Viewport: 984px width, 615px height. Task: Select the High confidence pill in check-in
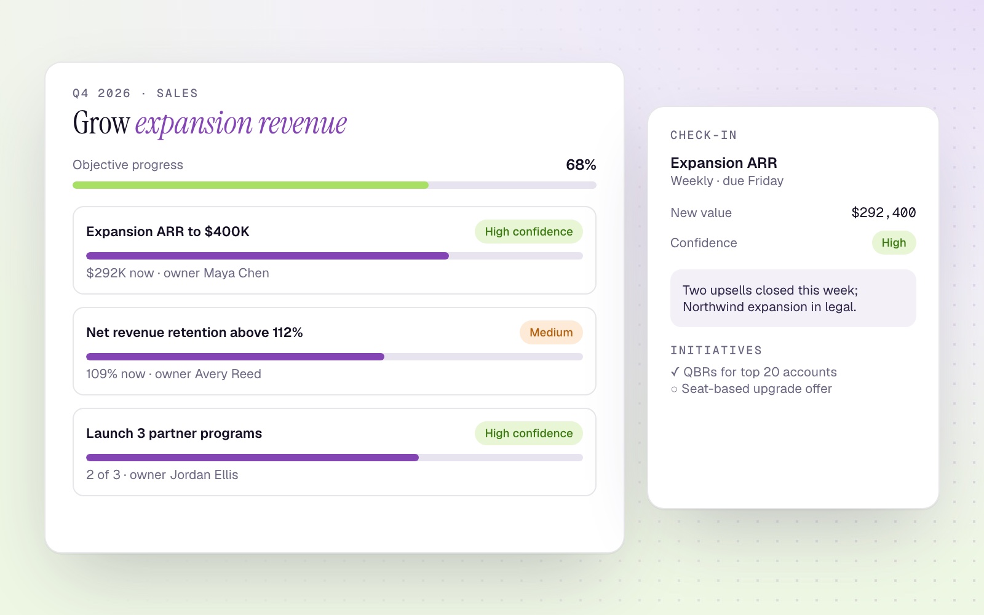tap(894, 243)
